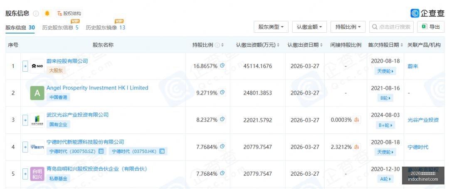Open the 认缴金额 dropdown
The image size is (449, 189).
(x=310, y=27)
